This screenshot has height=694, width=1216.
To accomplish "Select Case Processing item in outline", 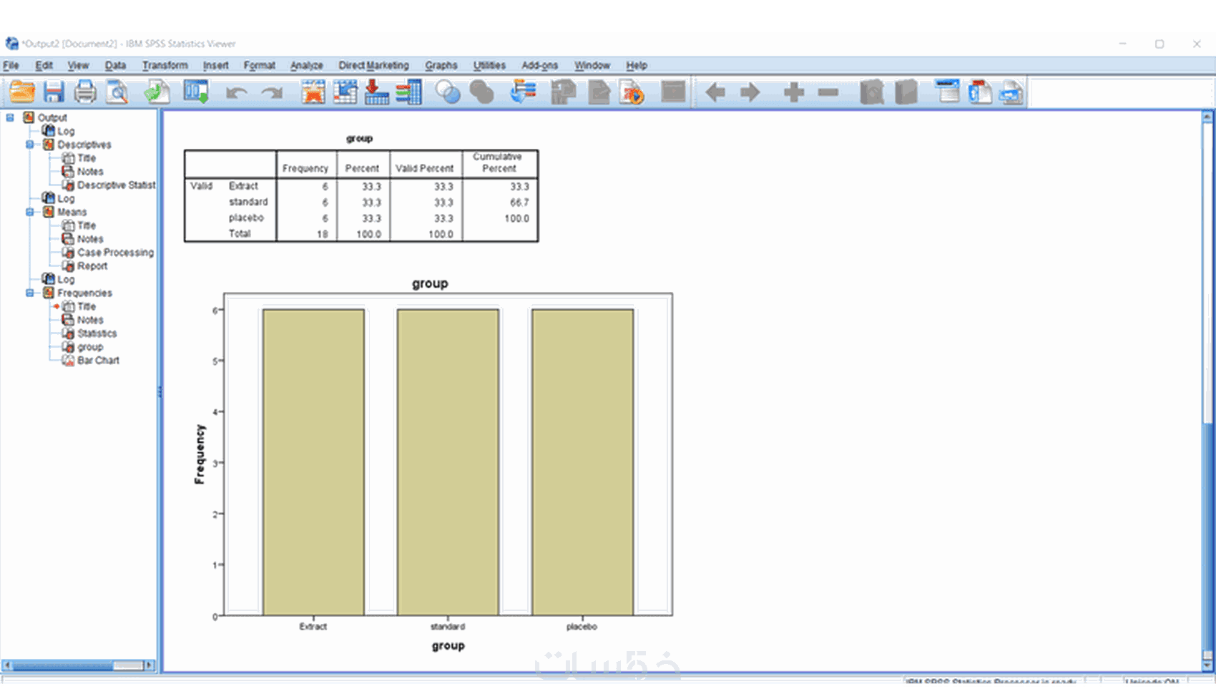I will [x=116, y=253].
